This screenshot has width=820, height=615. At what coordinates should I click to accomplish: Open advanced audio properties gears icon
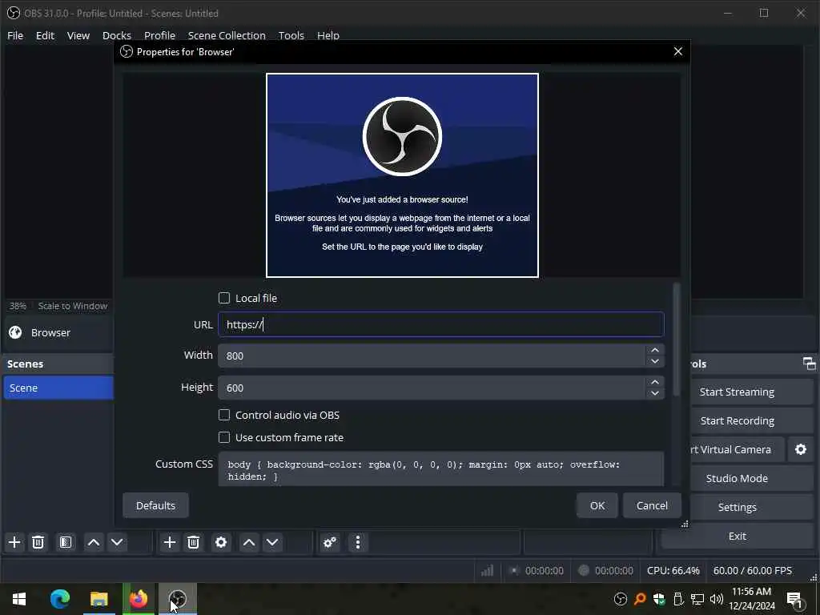(x=330, y=542)
